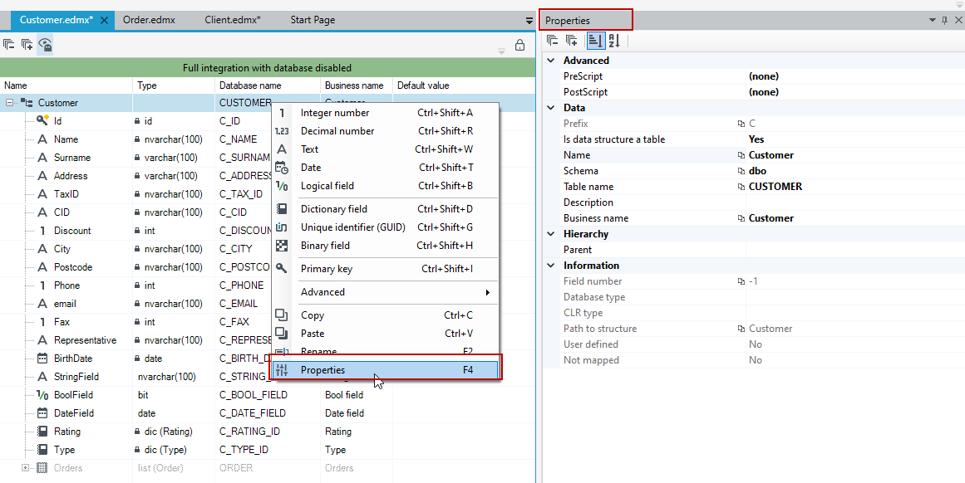The width and height of the screenshot is (965, 483).
Task: Click the key icon of the Id row
Action: (x=42, y=120)
